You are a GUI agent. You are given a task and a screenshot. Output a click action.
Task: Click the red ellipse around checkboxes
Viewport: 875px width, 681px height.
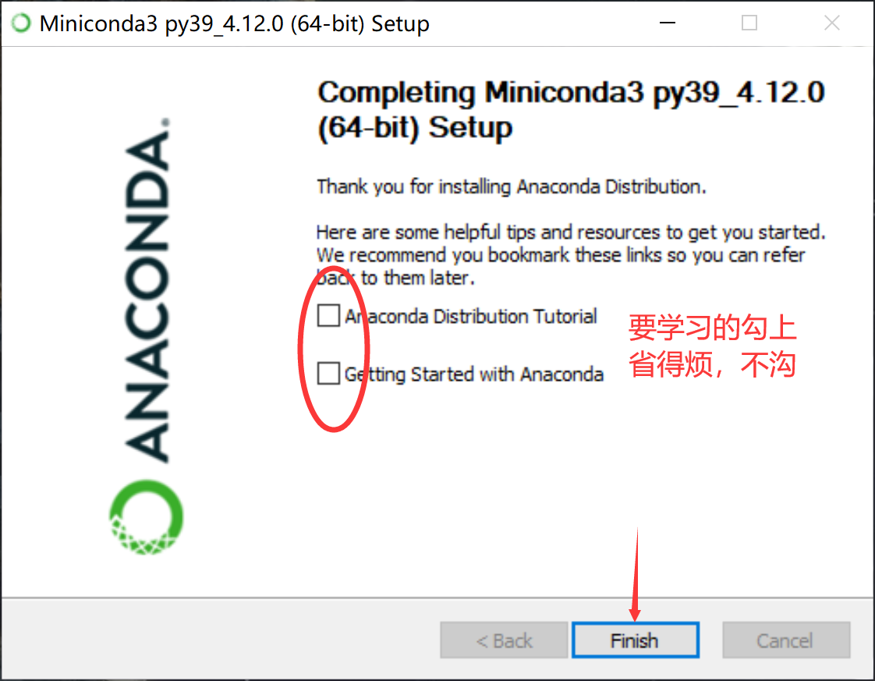(334, 349)
